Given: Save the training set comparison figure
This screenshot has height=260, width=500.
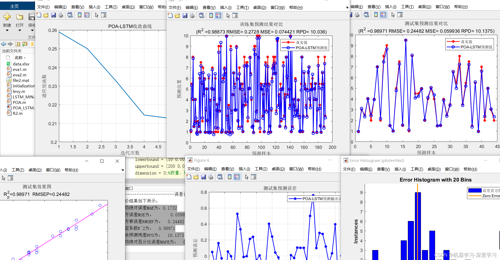Looking at the screenshot, I should [185, 15].
